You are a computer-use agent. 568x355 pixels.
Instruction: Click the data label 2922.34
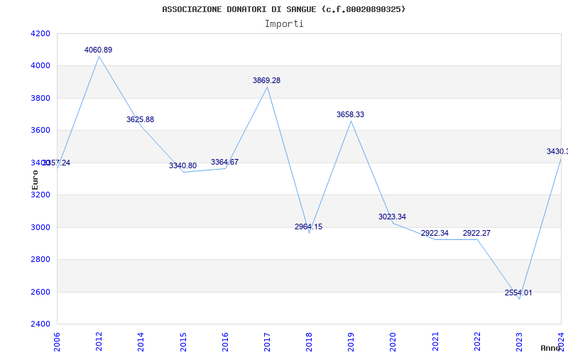pos(435,234)
